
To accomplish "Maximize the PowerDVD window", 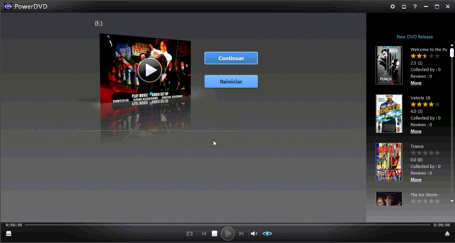I will 437,6.
